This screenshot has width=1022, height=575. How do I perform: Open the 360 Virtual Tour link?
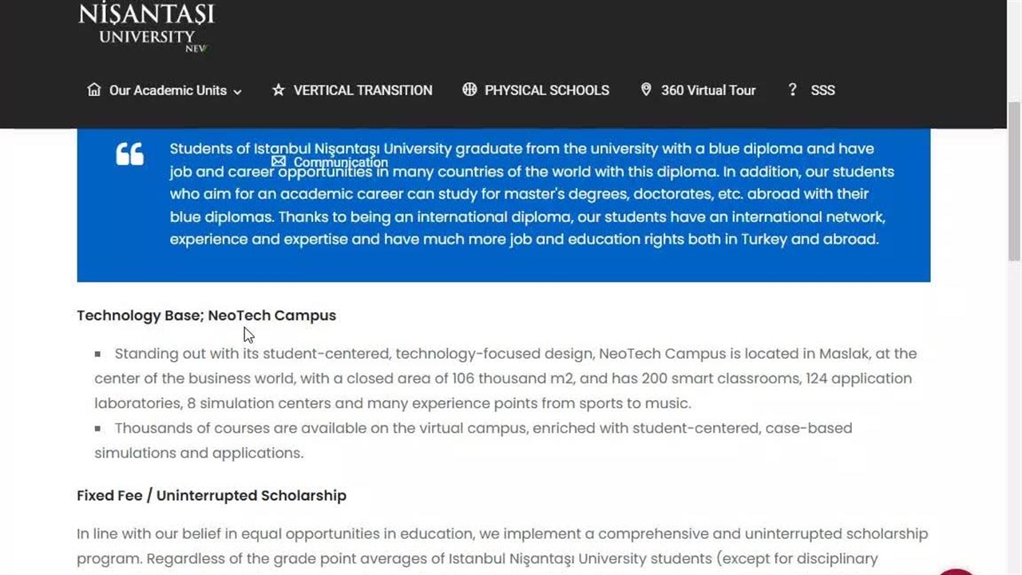[707, 90]
